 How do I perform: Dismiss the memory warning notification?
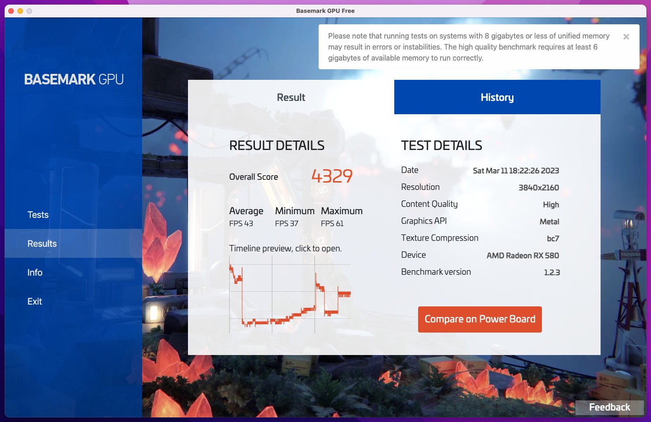[x=626, y=37]
